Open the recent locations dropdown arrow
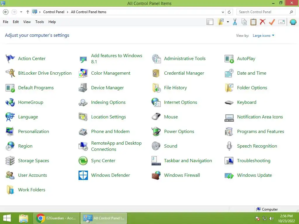299x224 pixels. [21, 12]
